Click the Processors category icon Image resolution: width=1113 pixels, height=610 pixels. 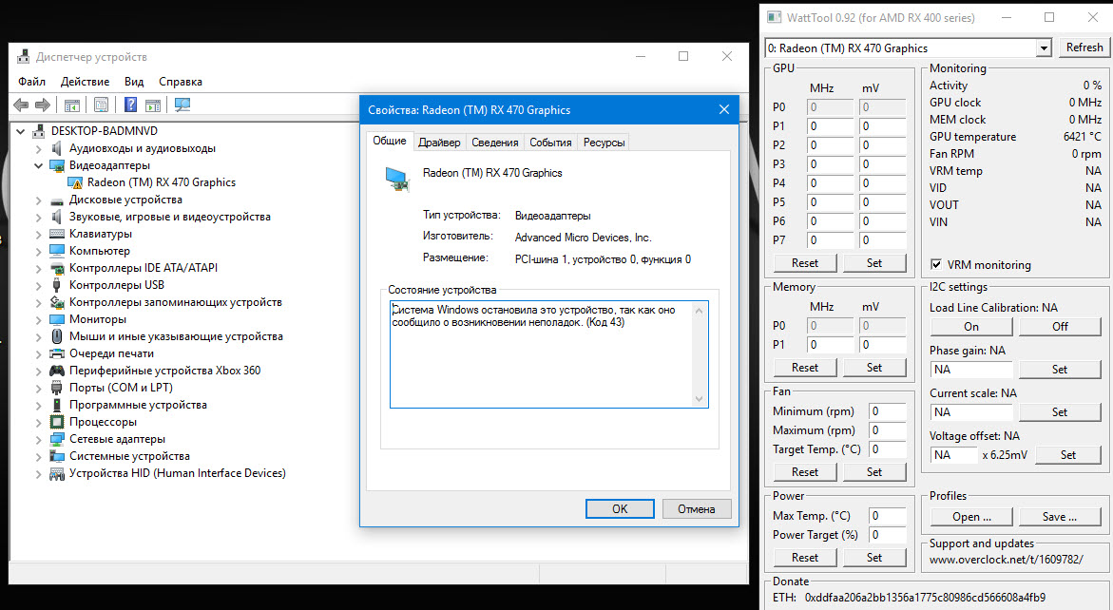(x=57, y=421)
